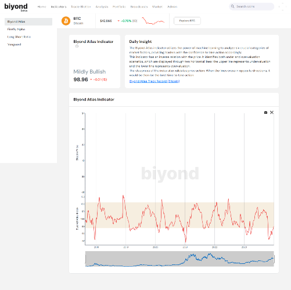Click the Explore BTC button
Screen dimensions: 291x290
[187, 21]
